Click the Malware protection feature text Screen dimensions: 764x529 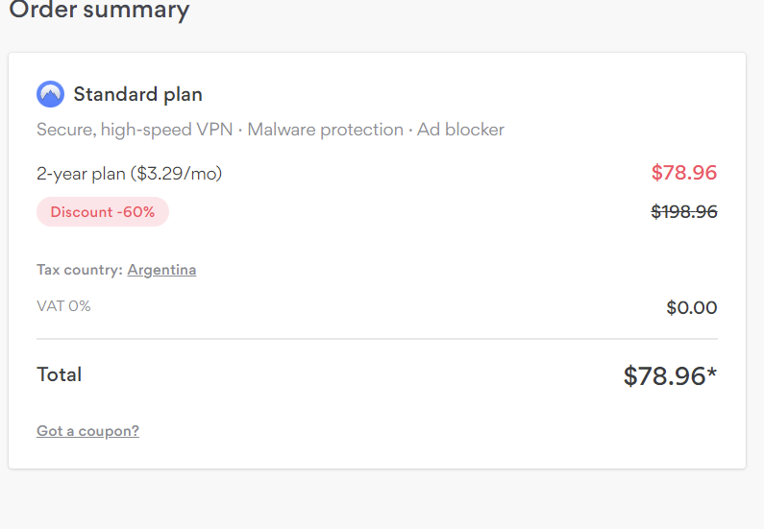326,130
